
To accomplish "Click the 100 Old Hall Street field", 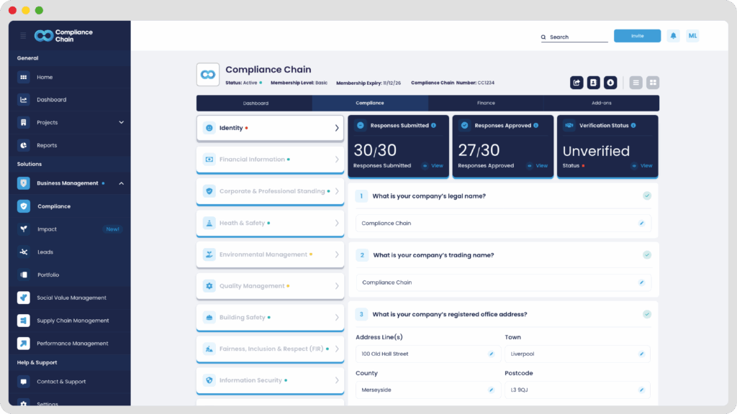I will click(x=428, y=354).
